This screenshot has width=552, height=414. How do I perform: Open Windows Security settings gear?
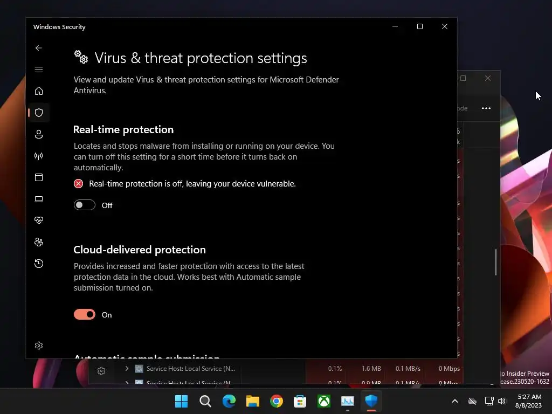pyautogui.click(x=39, y=346)
